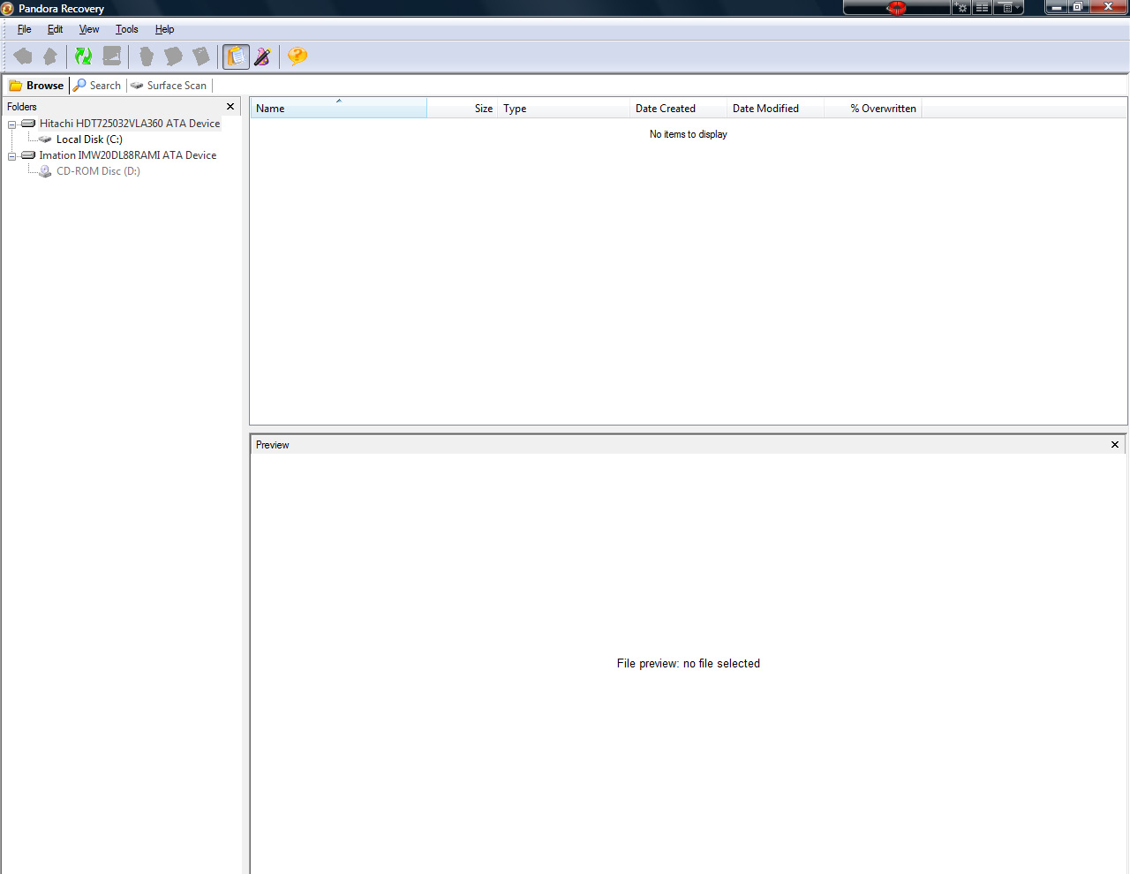The image size is (1130, 874).
Task: Click the red lifebuoy icon in title bar
Action: click(897, 8)
